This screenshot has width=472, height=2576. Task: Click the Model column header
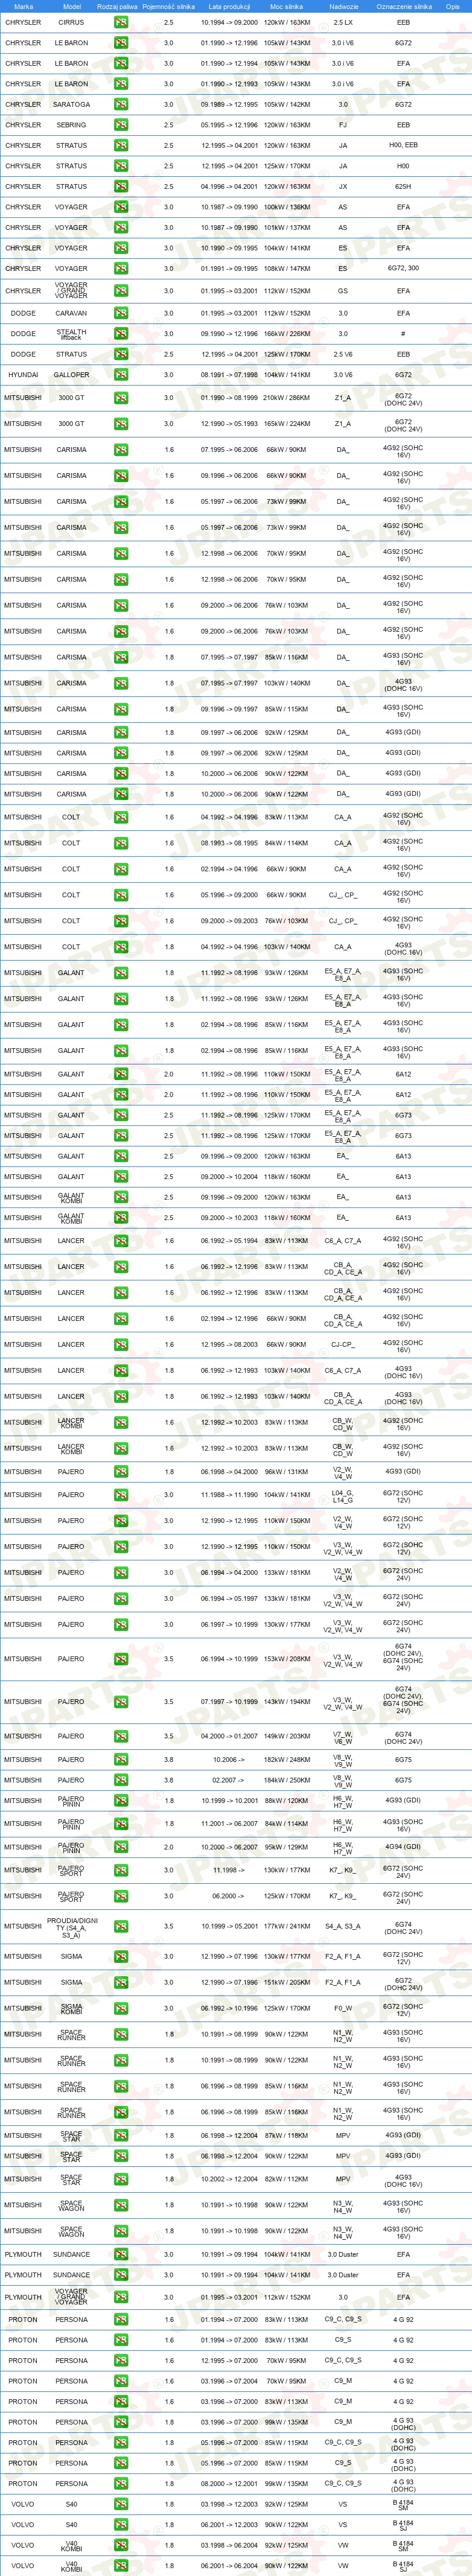pyautogui.click(x=71, y=6)
